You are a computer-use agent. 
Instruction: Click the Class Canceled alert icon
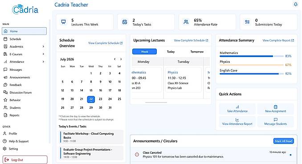click(x=137, y=154)
